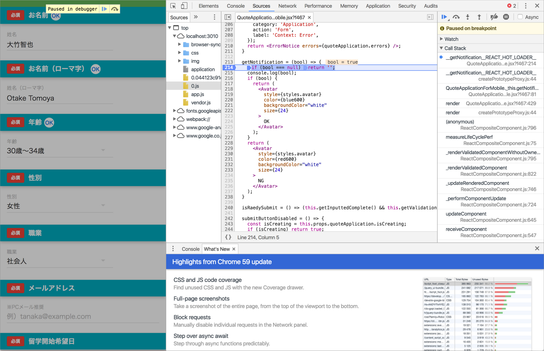
Task: Open the 年齢 age range dropdown
Action: pyautogui.click(x=60, y=151)
